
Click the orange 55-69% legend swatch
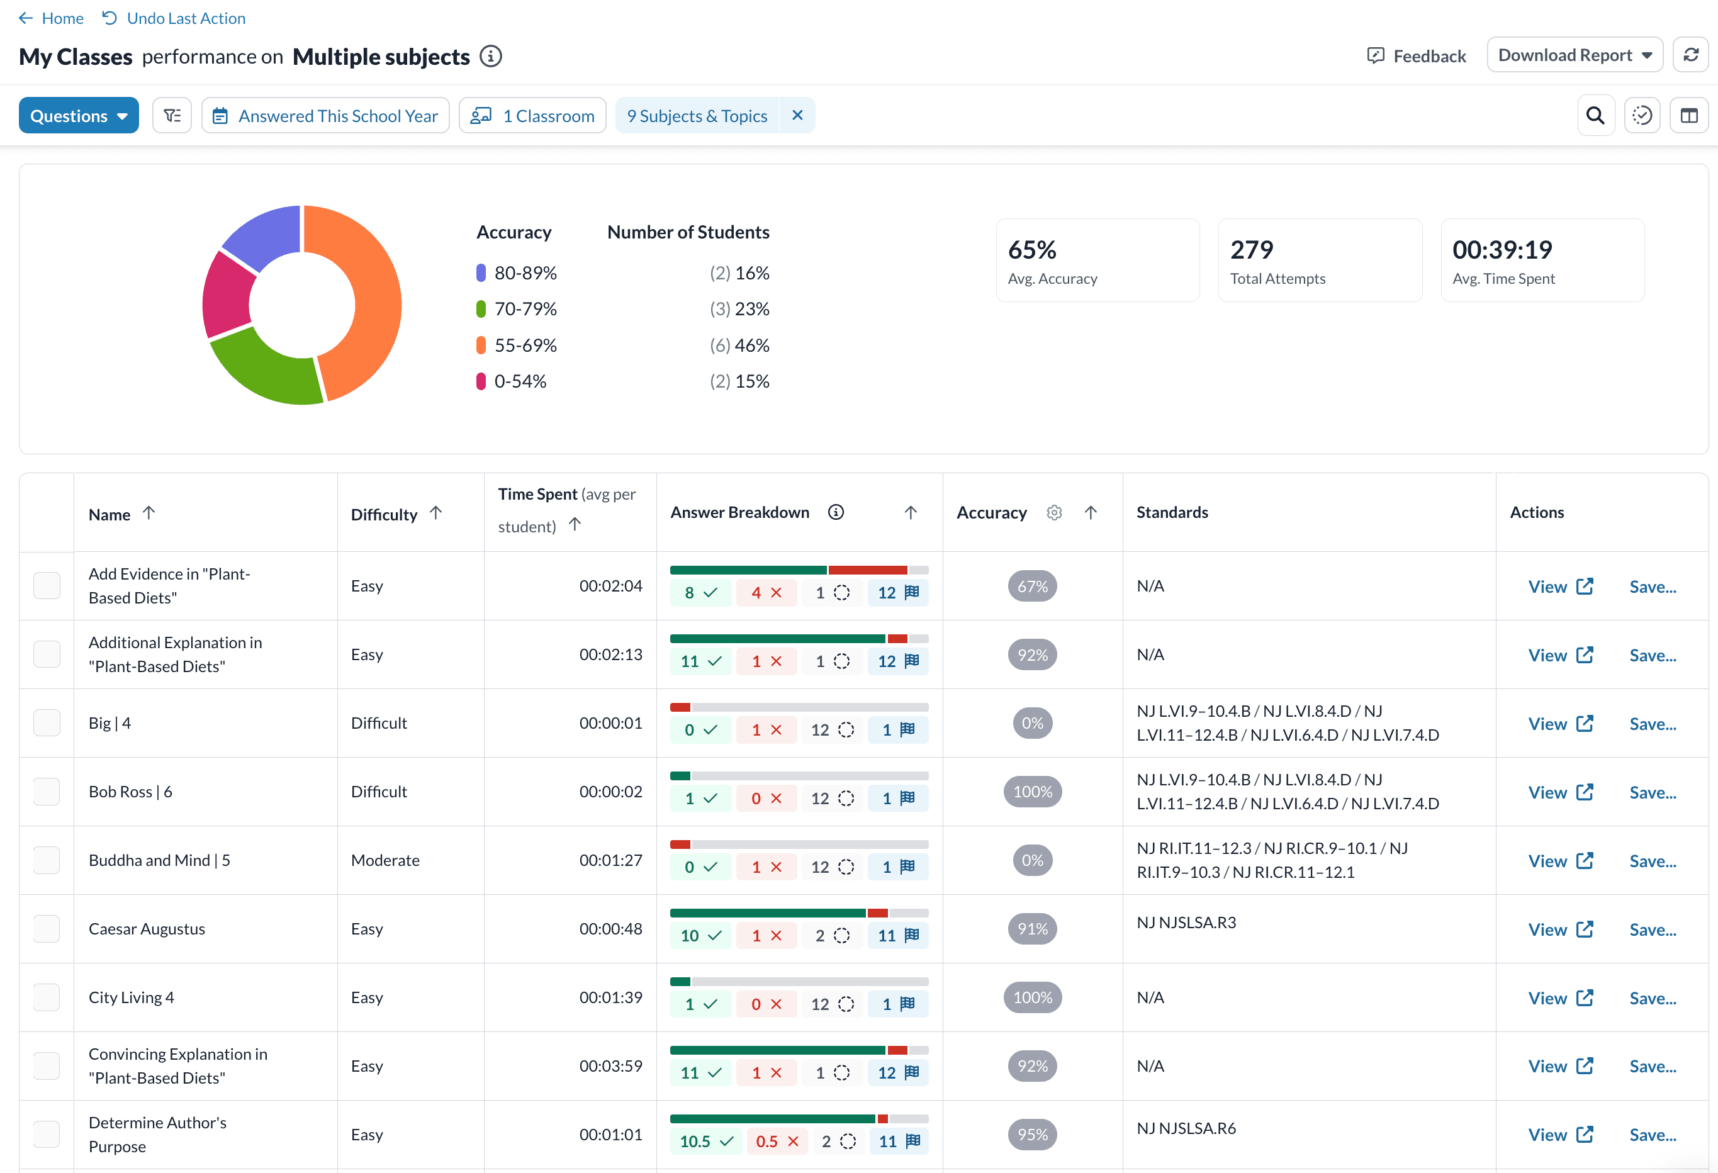click(481, 345)
